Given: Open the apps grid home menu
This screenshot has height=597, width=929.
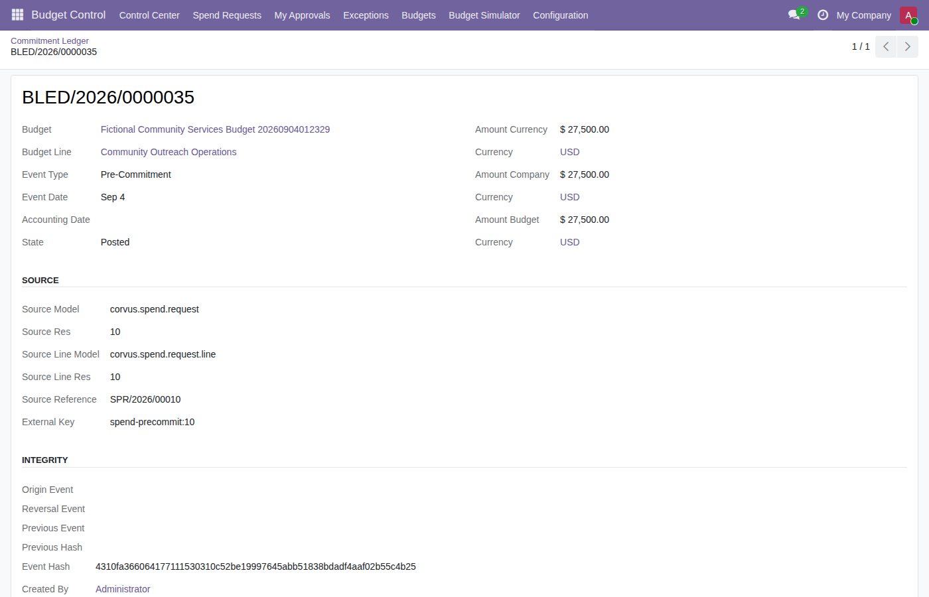Looking at the screenshot, I should (x=17, y=15).
